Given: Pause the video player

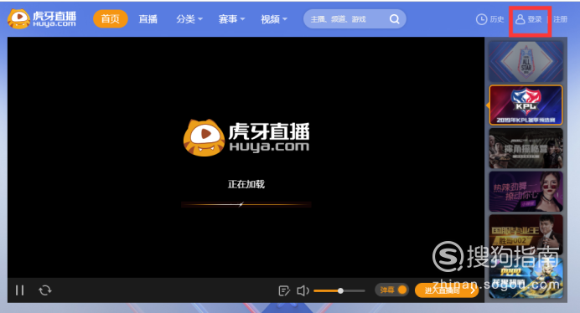Looking at the screenshot, I should click(x=19, y=290).
